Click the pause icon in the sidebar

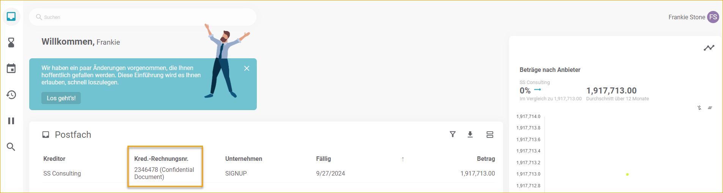[11, 121]
